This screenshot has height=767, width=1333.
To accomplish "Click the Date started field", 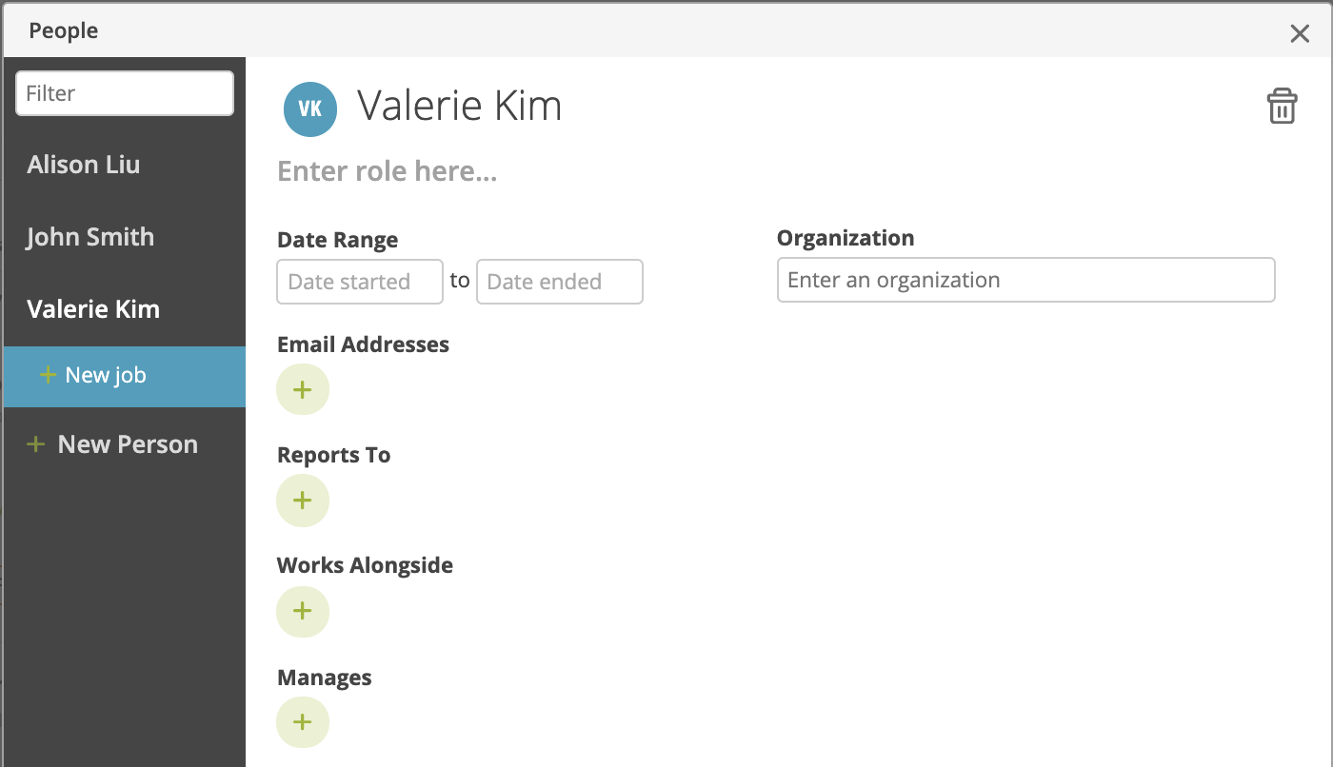I will pos(360,282).
